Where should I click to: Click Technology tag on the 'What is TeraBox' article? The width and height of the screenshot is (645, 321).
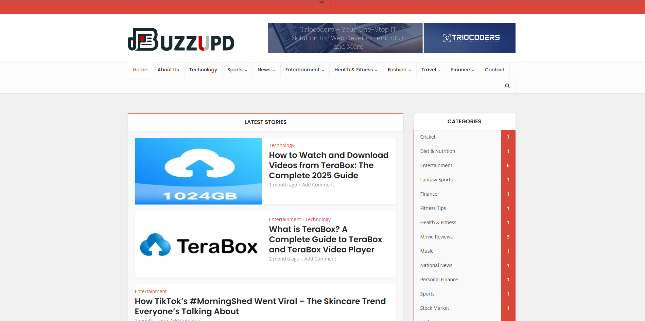click(x=318, y=219)
